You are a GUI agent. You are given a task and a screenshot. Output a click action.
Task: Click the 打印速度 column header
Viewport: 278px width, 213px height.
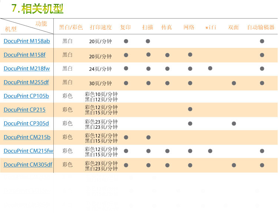(101, 27)
